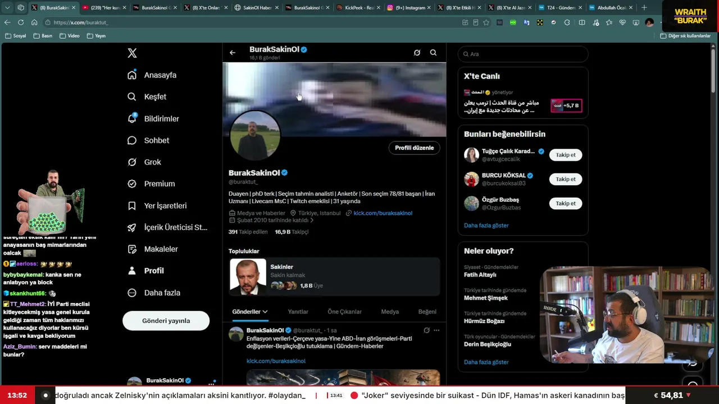Search within the profile using magnifier icon
The width and height of the screenshot is (719, 404).
433,53
